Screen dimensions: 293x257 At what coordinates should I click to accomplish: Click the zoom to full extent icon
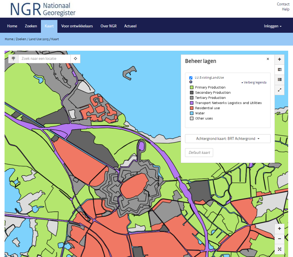[x=279, y=249]
